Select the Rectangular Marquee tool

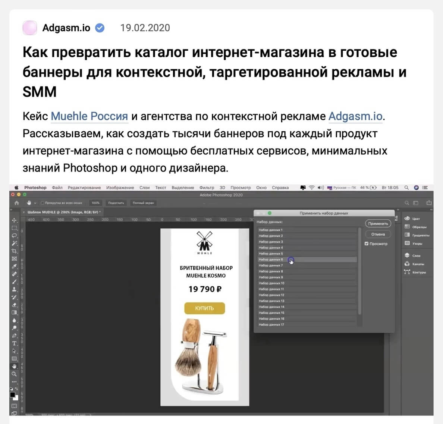(14, 228)
